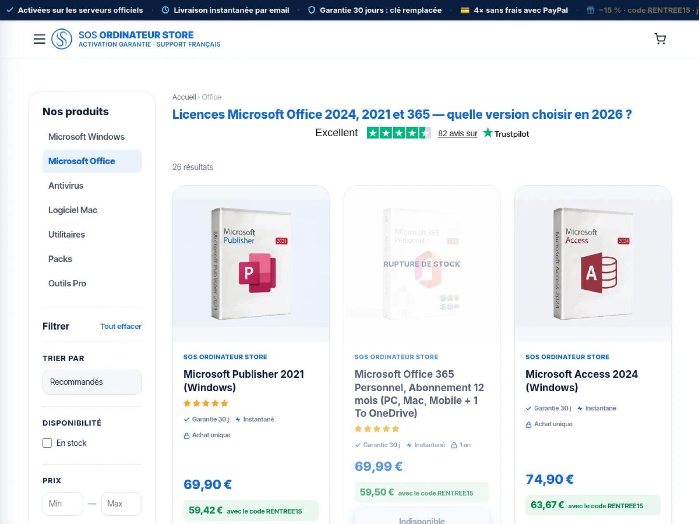This screenshot has width=699, height=524.
Task: Open Microsoft Publisher 2021 (Windows) title
Action: click(243, 381)
